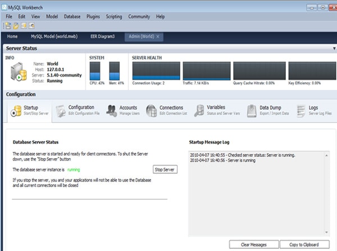Open the Data Dump disk icon
Image resolution: width=337 pixels, height=251 pixels.
[252, 111]
